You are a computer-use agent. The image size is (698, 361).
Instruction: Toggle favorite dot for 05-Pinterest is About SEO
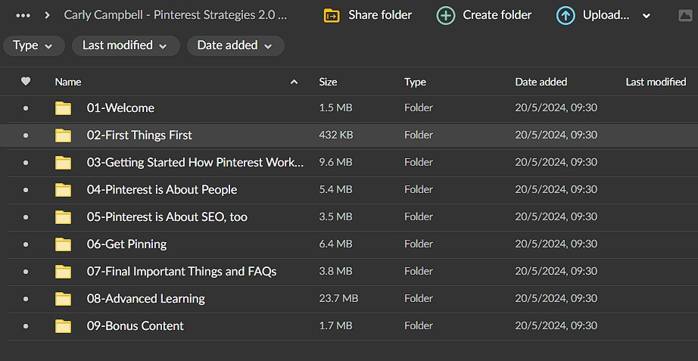click(26, 216)
